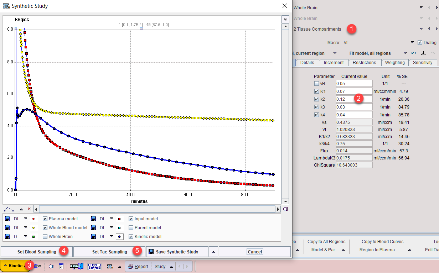Click the Copy to All Regions button
The height and width of the screenshot is (273, 439).
tap(326, 242)
